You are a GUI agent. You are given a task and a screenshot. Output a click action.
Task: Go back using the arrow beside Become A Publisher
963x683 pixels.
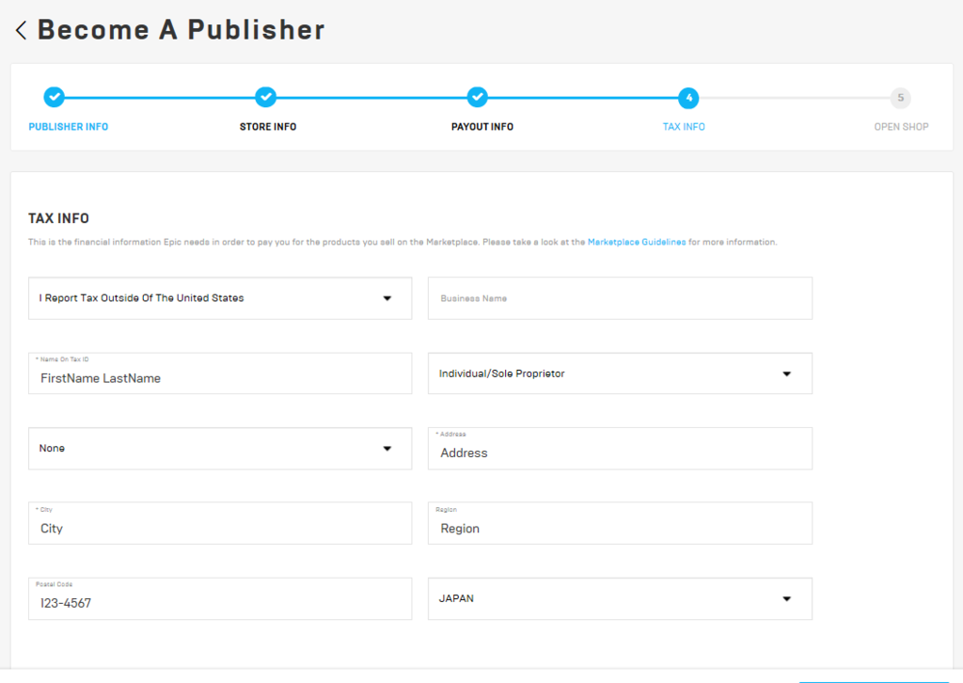(22, 30)
